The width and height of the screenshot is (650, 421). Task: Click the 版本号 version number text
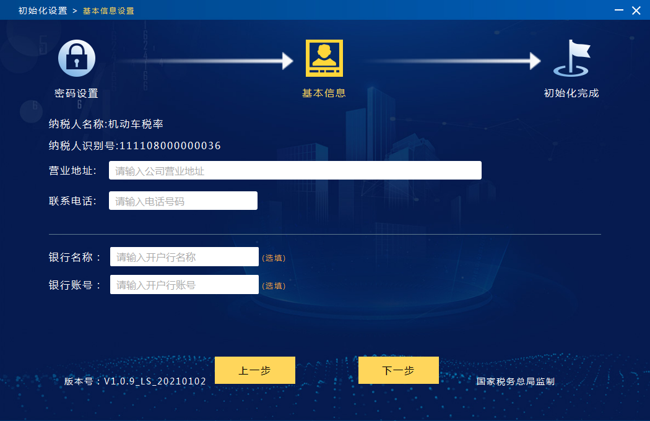(x=135, y=381)
